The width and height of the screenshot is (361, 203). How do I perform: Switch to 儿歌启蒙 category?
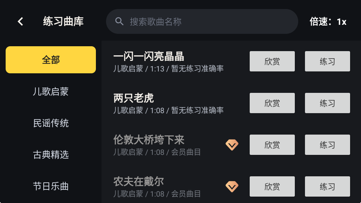click(x=51, y=91)
